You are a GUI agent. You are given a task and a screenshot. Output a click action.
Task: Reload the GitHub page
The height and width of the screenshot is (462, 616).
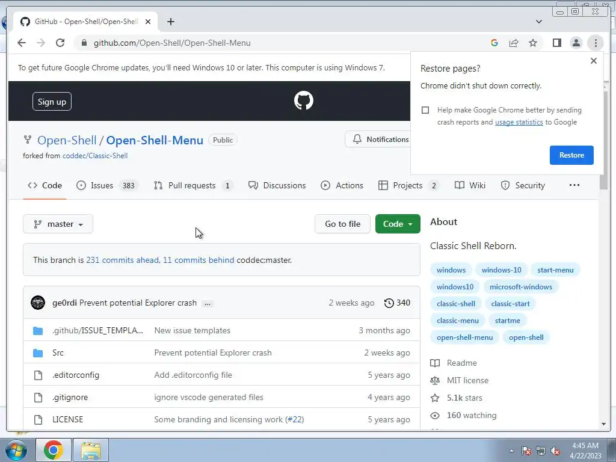pos(60,43)
